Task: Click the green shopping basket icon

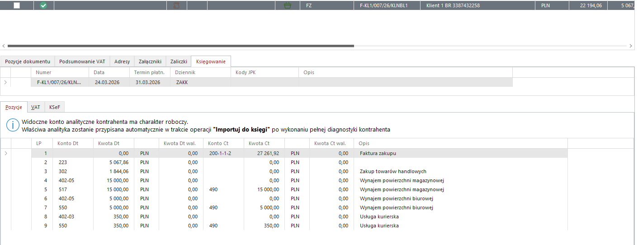Action: pyautogui.click(x=287, y=5)
